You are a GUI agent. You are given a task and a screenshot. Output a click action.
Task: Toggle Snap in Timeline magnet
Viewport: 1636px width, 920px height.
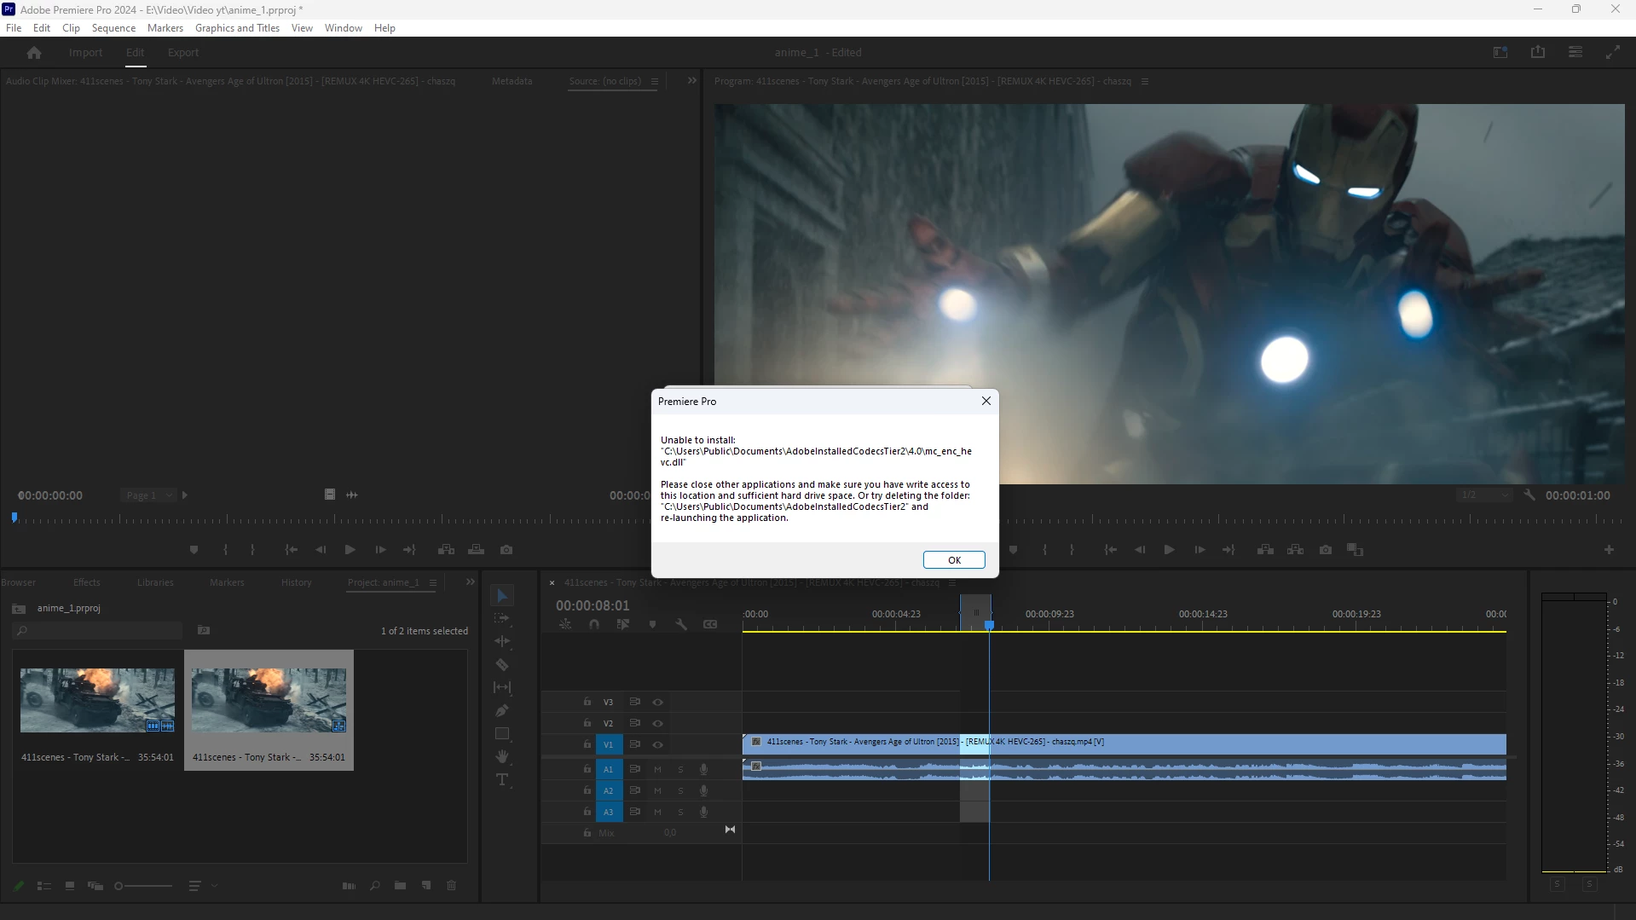tap(594, 624)
